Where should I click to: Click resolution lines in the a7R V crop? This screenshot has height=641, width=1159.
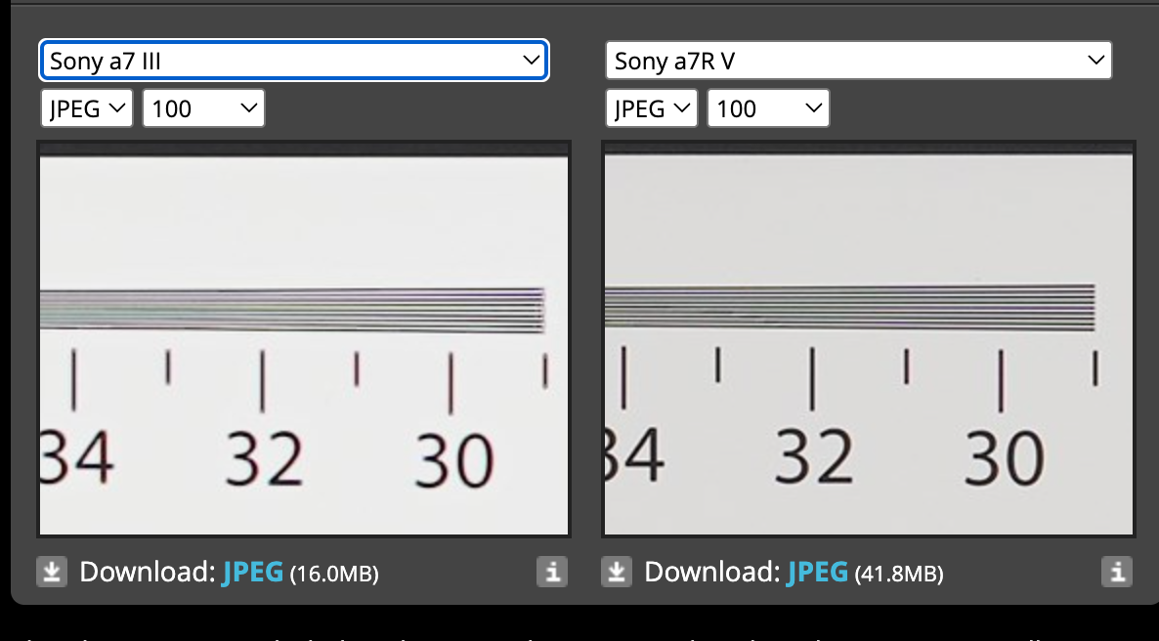[850, 306]
